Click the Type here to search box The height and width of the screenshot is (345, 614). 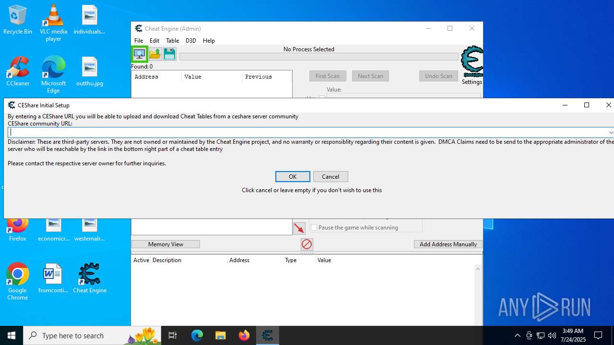91,335
